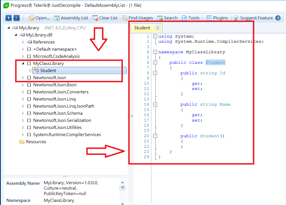Select the Resources folder

coord(36,142)
